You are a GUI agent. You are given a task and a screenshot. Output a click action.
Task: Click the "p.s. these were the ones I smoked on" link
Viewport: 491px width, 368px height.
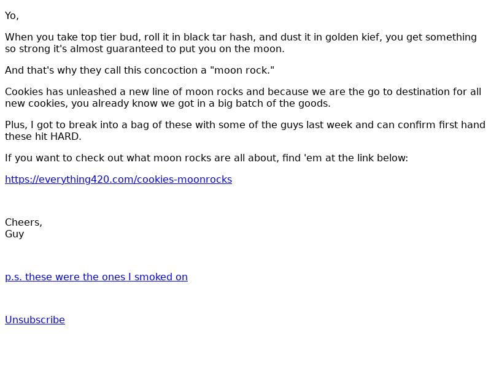(96, 277)
